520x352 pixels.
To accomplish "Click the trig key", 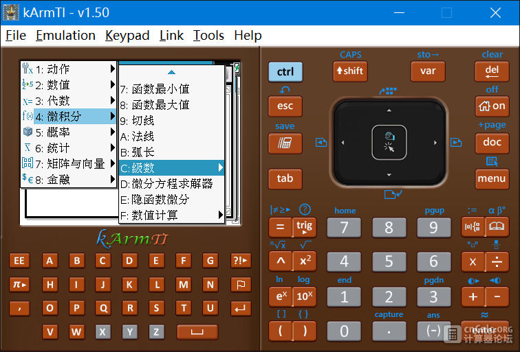I will pos(305,227).
